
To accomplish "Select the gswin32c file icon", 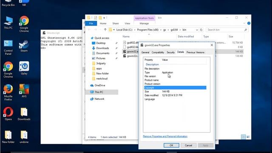I will [125, 56].
